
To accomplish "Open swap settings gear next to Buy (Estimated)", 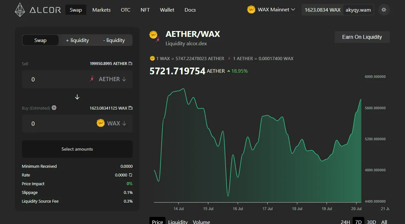I will tap(54, 108).
